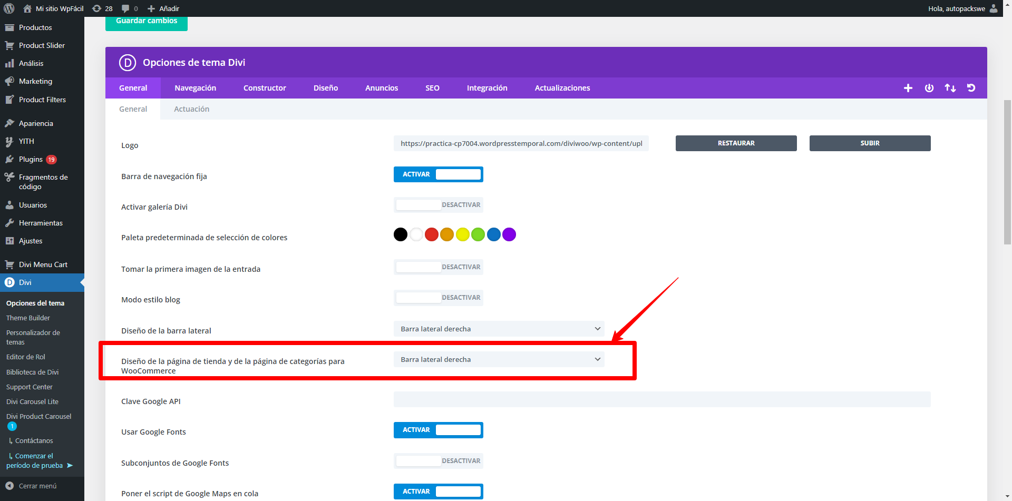Switch to Integración tab

pos(487,88)
